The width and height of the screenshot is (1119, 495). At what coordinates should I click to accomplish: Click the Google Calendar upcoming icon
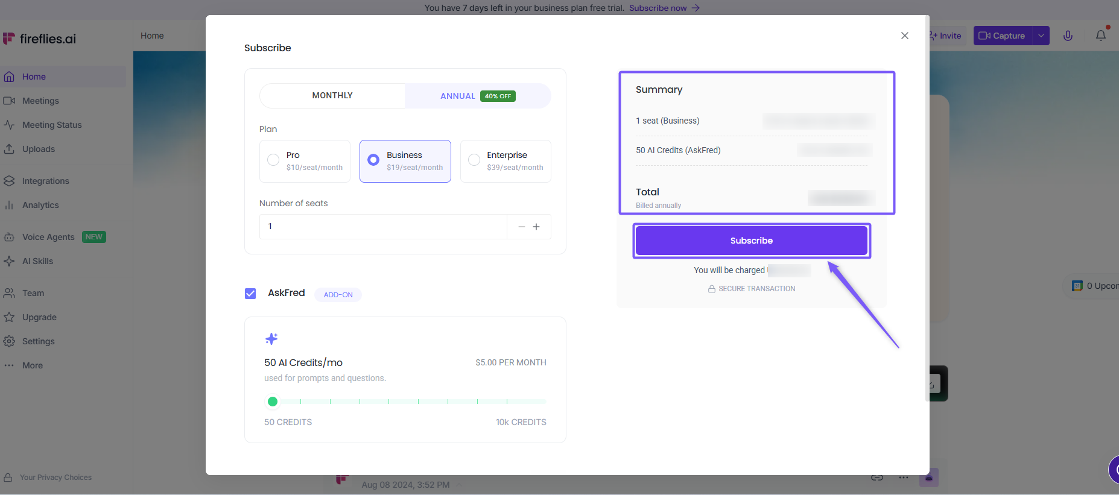coord(1077,286)
